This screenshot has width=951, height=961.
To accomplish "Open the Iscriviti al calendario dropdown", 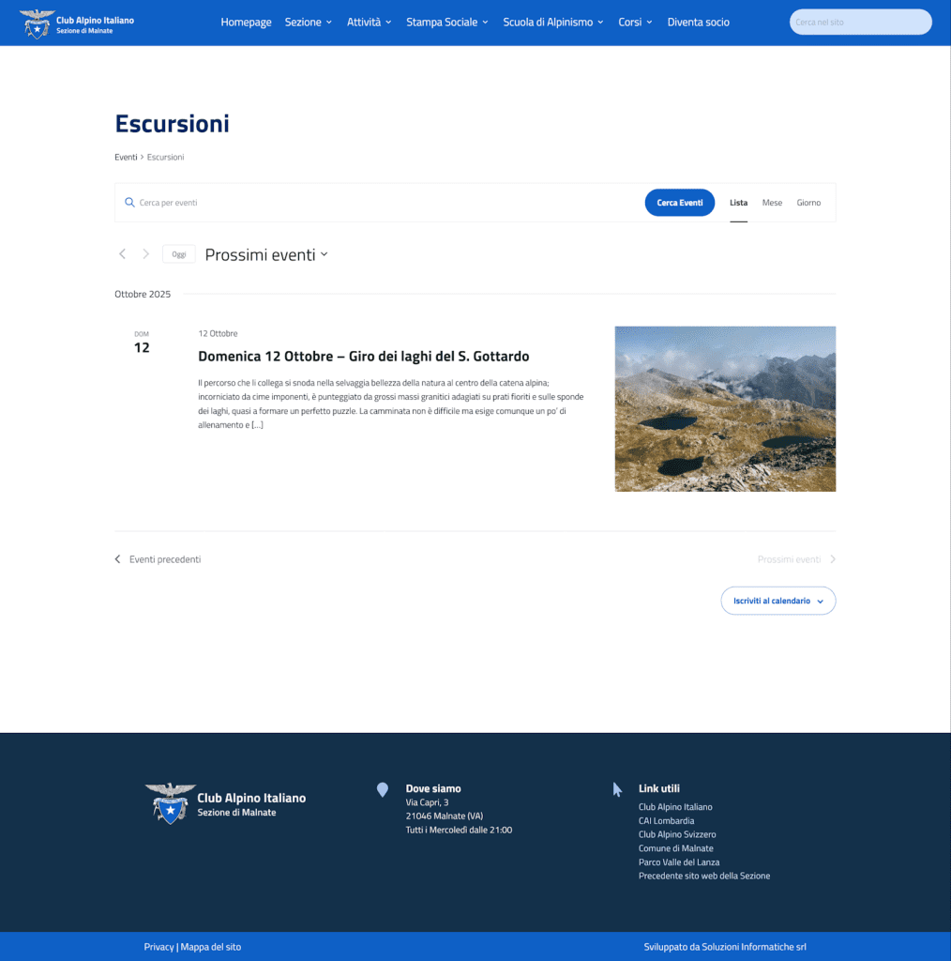I will 777,601.
